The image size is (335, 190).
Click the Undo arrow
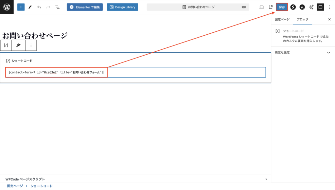pyautogui.click(x=39, y=7)
